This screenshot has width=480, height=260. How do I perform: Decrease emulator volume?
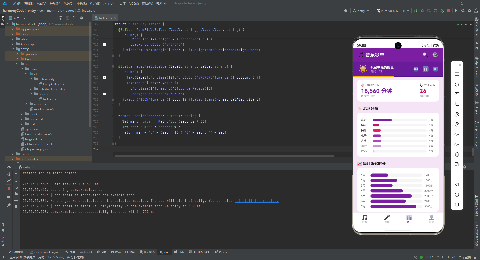(457, 144)
